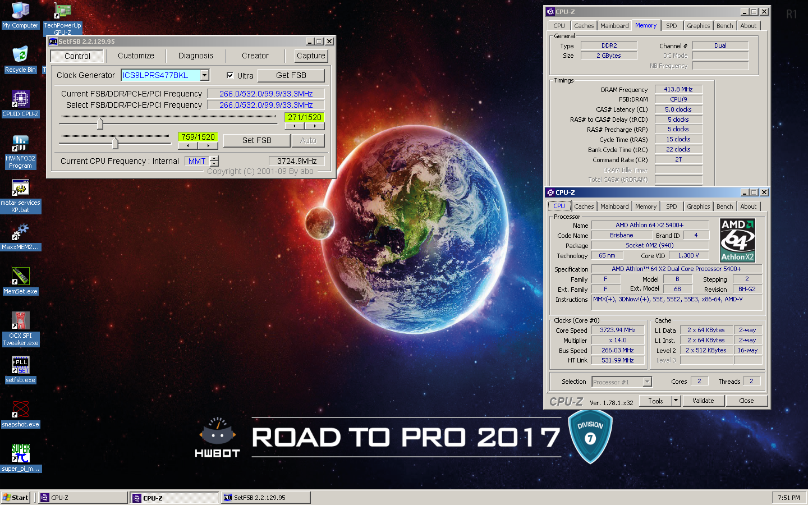Click Set FSB button
This screenshot has height=505, width=808.
pyautogui.click(x=257, y=140)
